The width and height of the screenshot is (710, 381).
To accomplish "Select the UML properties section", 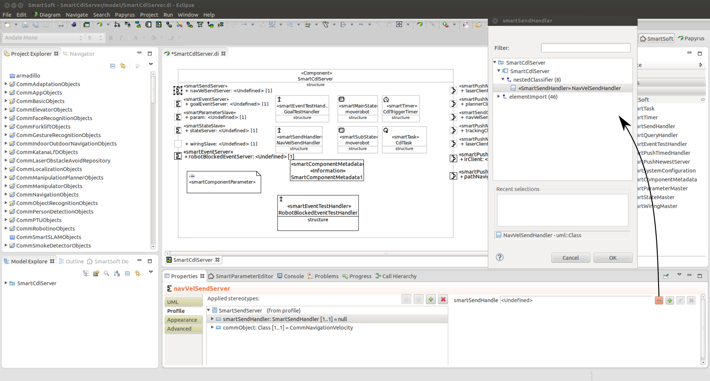I will click(x=183, y=302).
